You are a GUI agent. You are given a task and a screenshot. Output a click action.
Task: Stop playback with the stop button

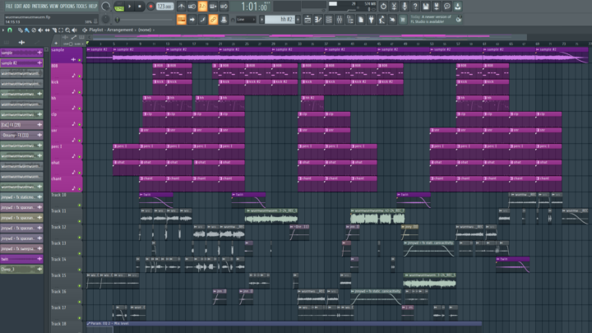click(140, 7)
